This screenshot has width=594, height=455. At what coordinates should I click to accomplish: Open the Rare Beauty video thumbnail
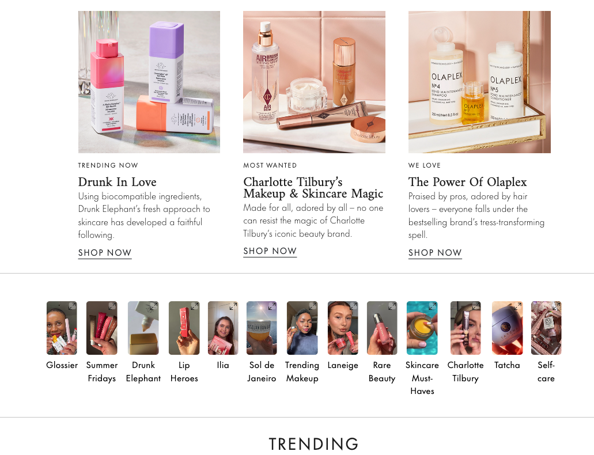[382, 328]
